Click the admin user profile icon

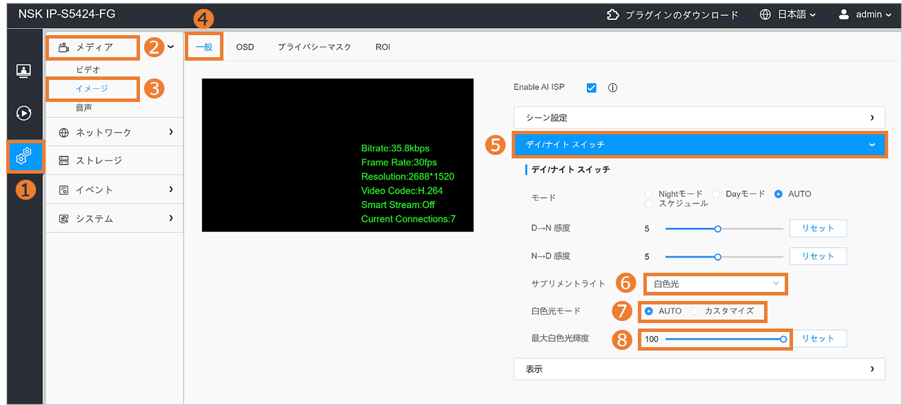pos(844,14)
